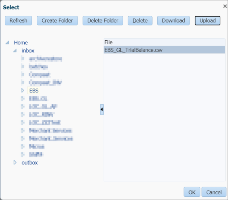Image resolution: width=228 pixels, height=200 pixels.
Task: Cancel the Select dialog
Action: point(214,192)
